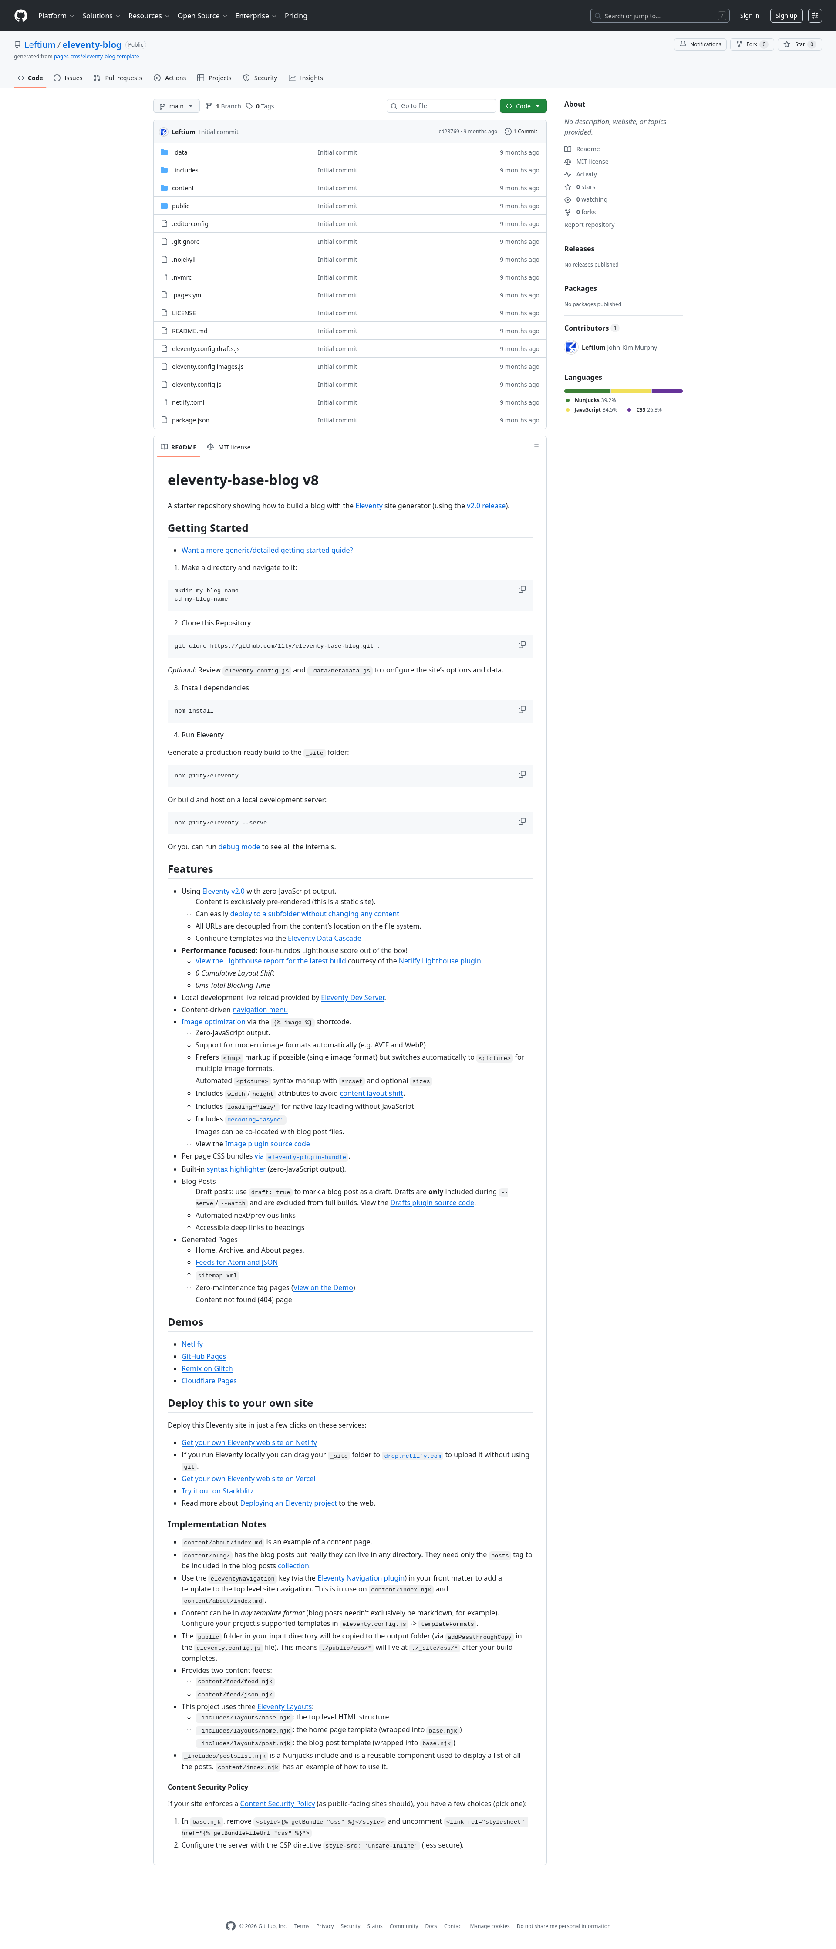Copy the npm install command
Image resolution: width=836 pixels, height=1949 pixels.
521,709
